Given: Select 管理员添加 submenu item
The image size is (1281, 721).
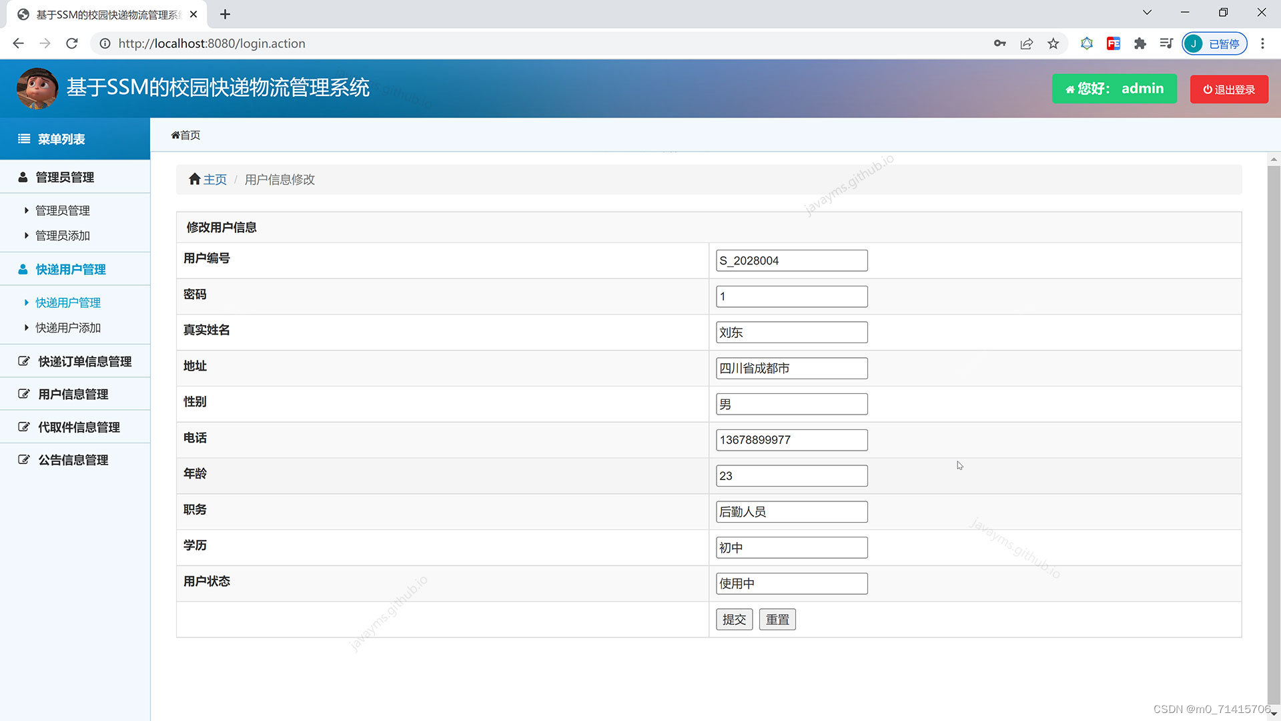Looking at the screenshot, I should click(x=62, y=236).
